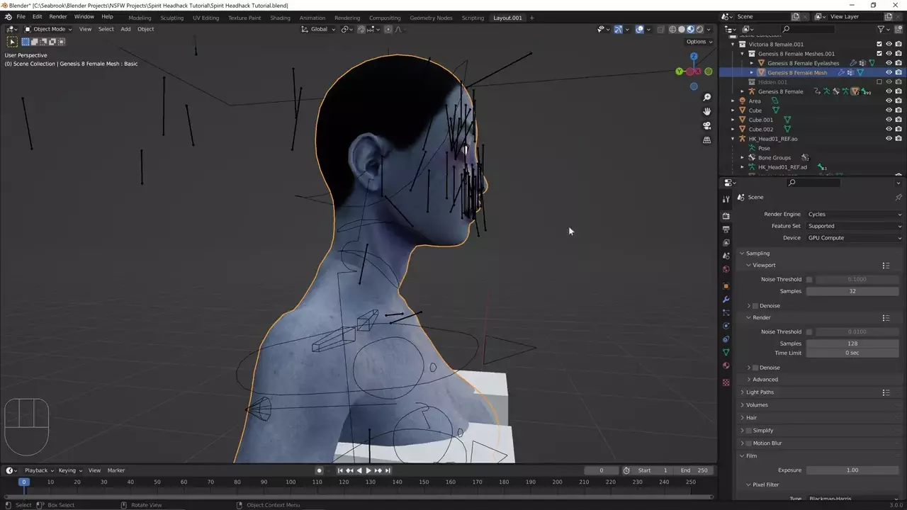Open the Object Mode dropdown
The image size is (907, 510).
(x=48, y=29)
